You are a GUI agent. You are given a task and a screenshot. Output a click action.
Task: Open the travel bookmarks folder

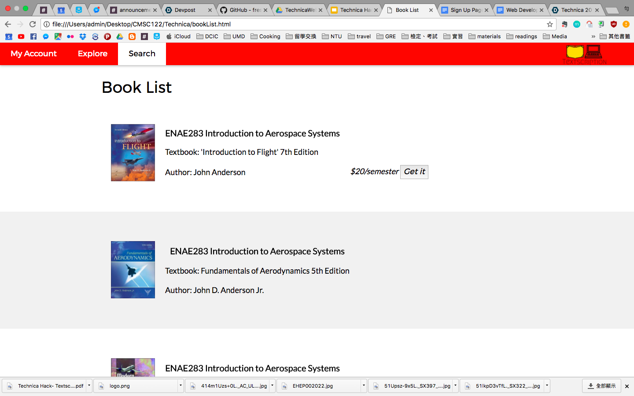coord(359,37)
